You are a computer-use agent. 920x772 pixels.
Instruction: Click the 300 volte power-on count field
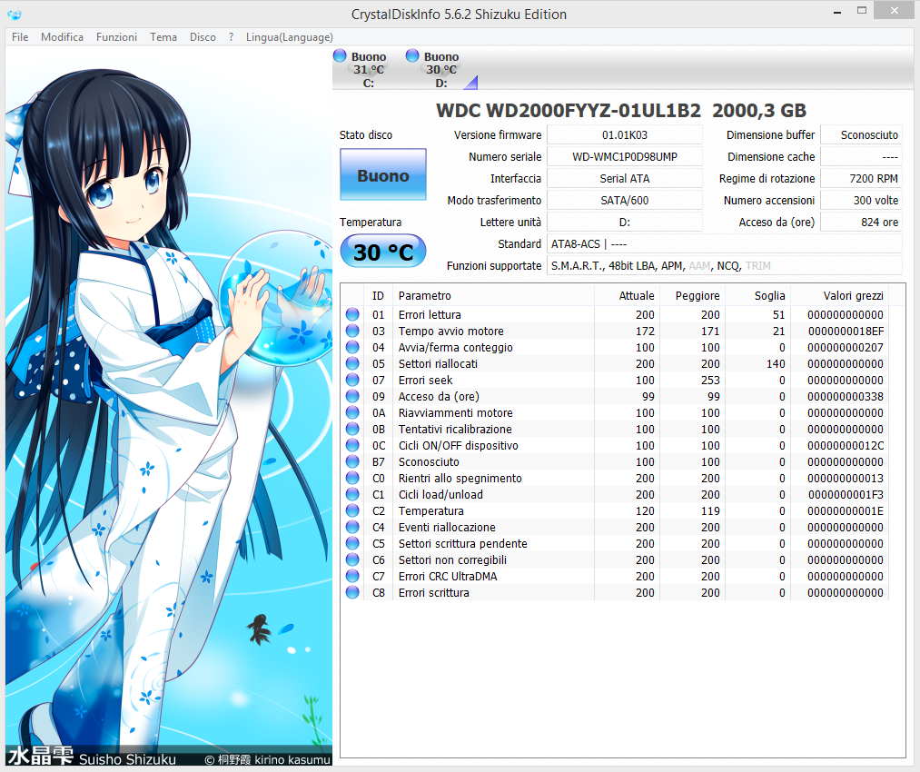tap(861, 200)
